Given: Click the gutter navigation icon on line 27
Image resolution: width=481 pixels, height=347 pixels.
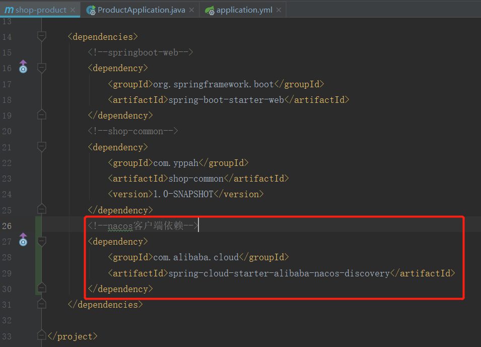Looking at the screenshot, I should (23, 240).
